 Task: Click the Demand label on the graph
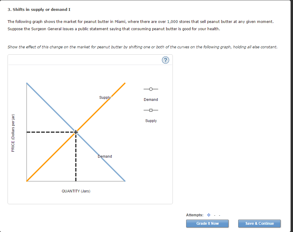pos(105,156)
